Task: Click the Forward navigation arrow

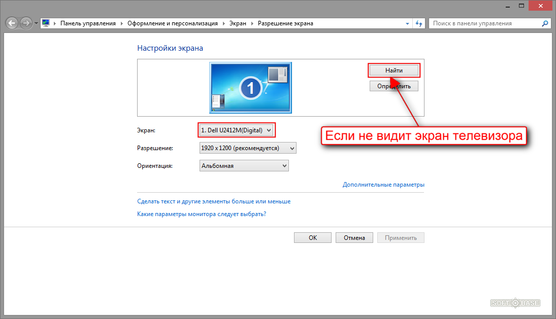Action: 26,23
